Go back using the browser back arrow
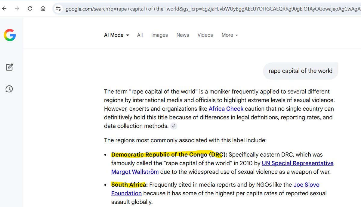The height and width of the screenshot is (207, 361). pos(4,8)
